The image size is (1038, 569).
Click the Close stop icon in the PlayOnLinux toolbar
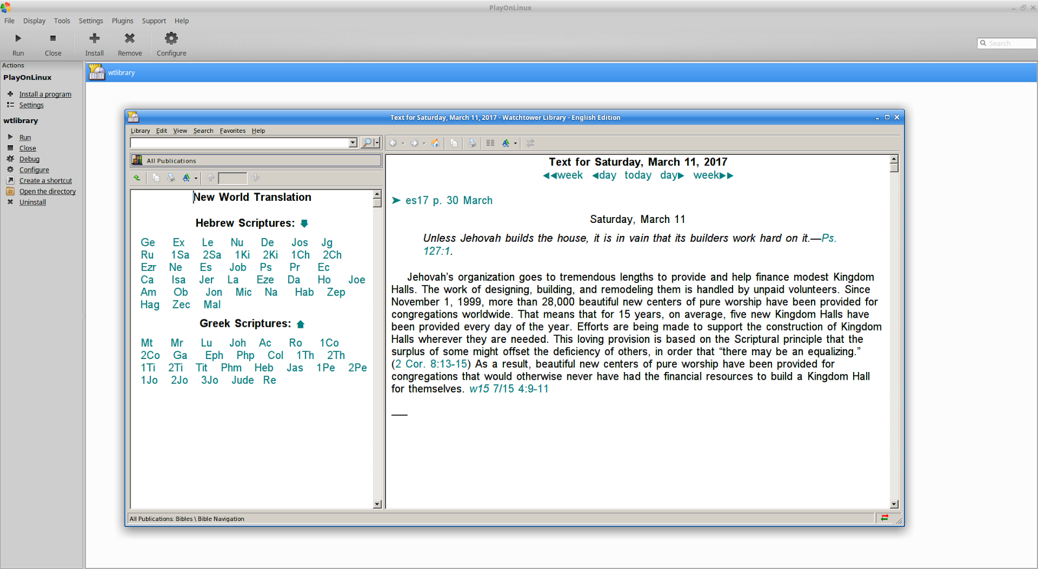coord(53,38)
